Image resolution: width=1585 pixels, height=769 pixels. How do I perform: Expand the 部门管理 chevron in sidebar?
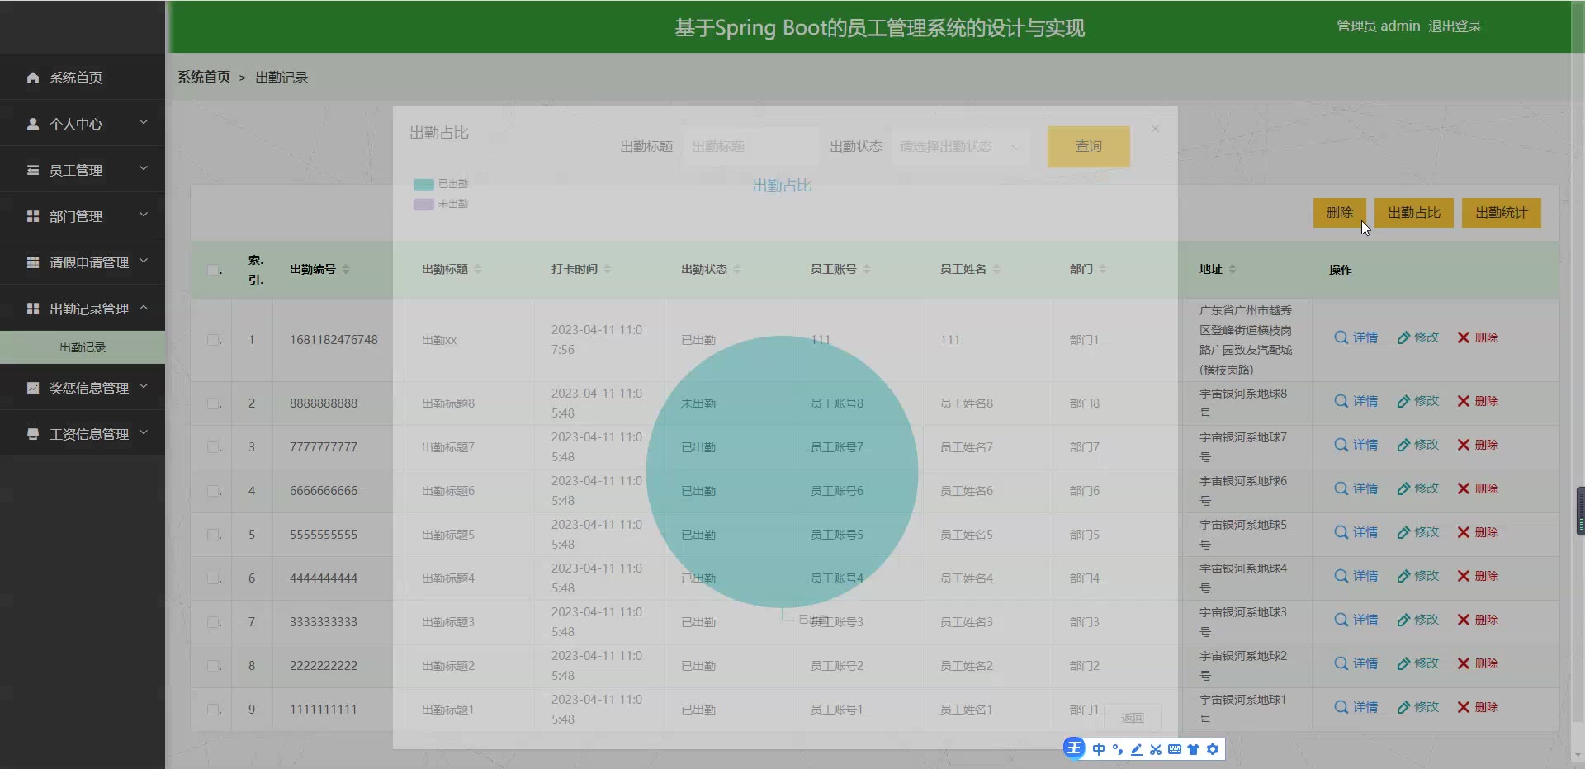coord(144,215)
